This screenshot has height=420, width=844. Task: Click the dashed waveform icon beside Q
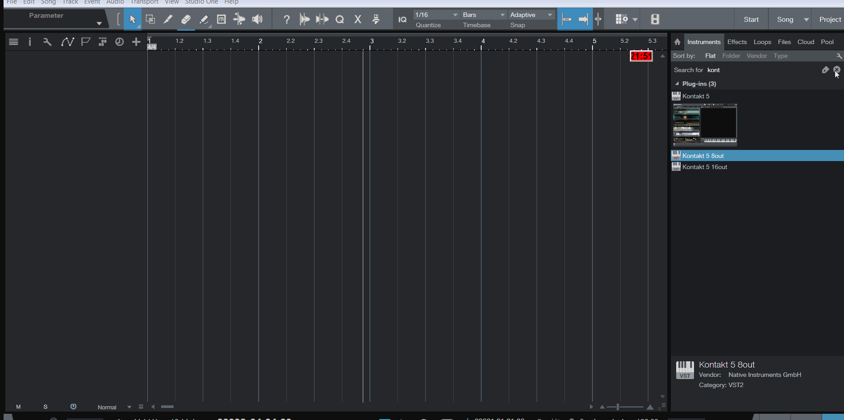point(322,19)
